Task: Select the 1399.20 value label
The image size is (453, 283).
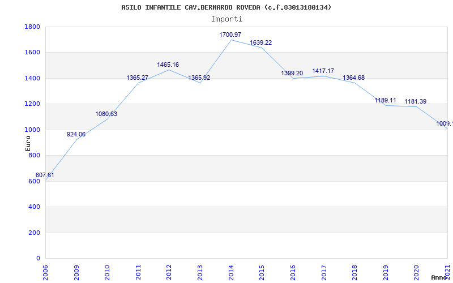Action: click(292, 74)
